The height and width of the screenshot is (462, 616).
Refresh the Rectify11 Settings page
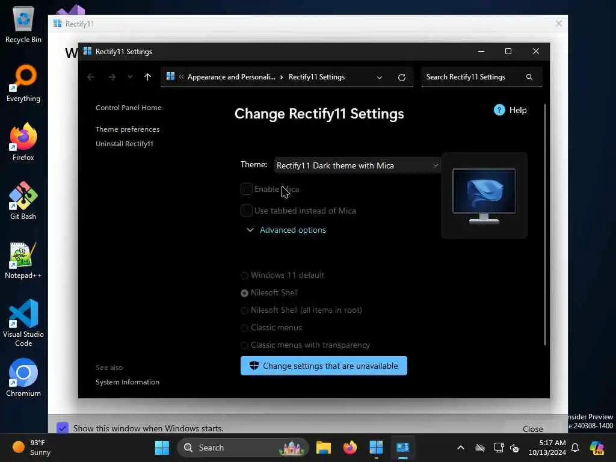401,78
